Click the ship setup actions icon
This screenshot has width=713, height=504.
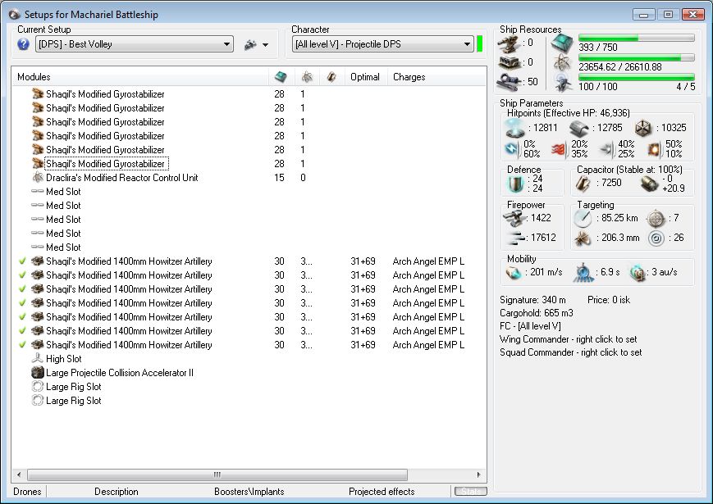coord(250,44)
